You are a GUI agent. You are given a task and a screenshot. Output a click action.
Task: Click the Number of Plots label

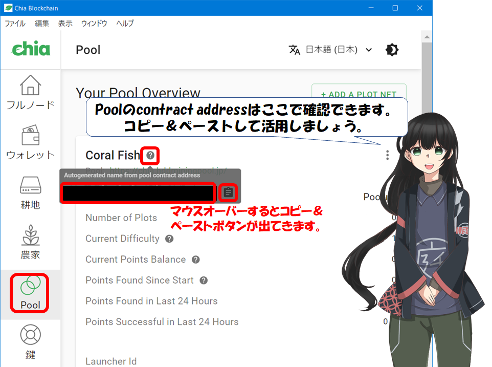(121, 218)
